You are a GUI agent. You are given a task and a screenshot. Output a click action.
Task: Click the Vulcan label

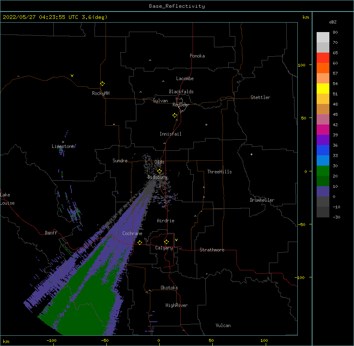point(223,325)
